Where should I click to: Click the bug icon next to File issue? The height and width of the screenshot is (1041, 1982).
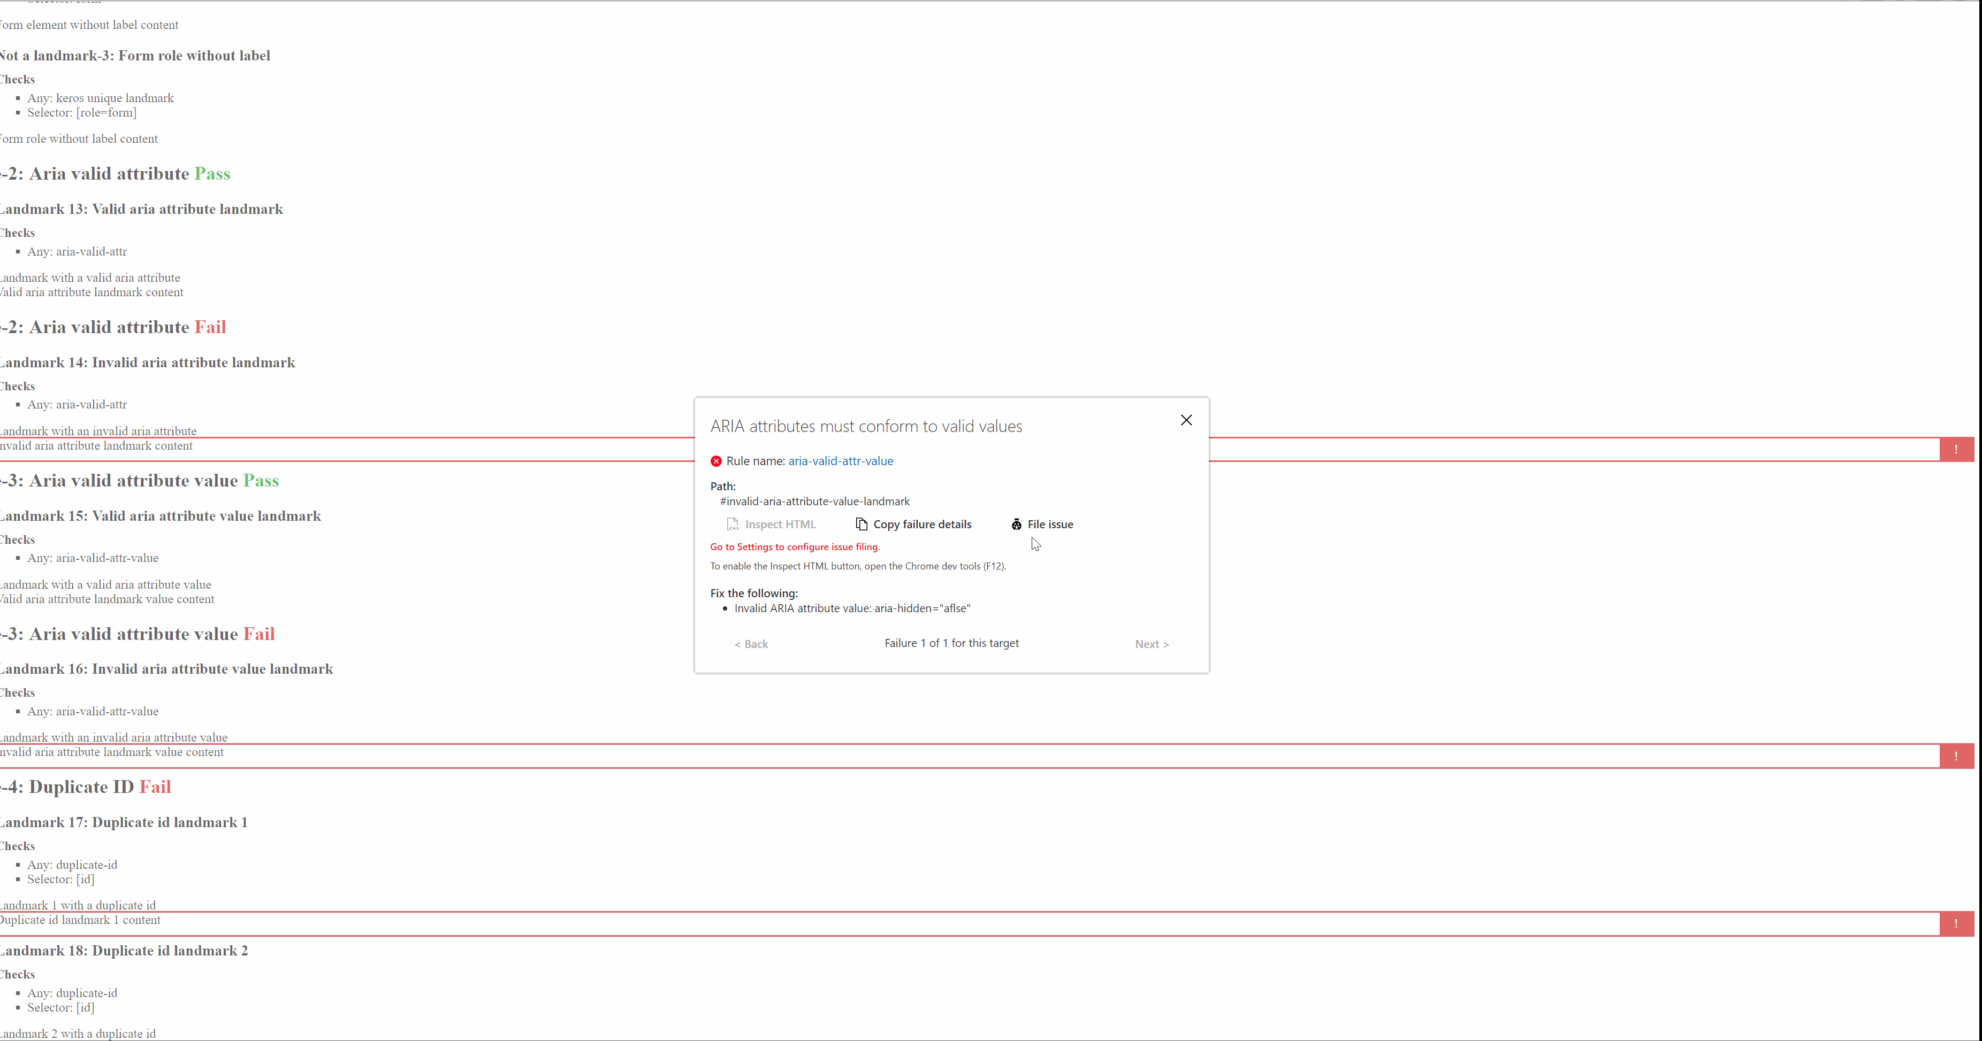(x=1016, y=523)
